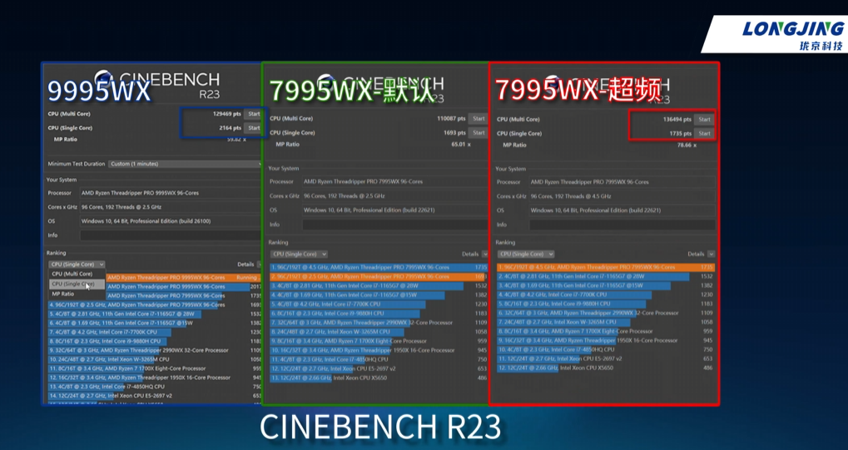Click the Cinebench logo in the 9995WX panel
The width and height of the screenshot is (848, 450).
click(x=106, y=79)
